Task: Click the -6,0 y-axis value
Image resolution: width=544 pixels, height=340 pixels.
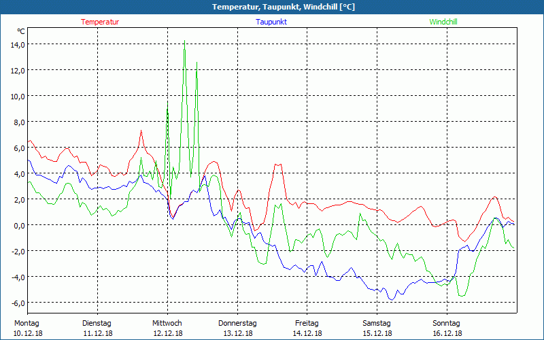Action: [x=18, y=303]
